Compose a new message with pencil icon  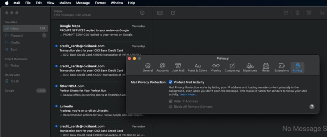pos(173,13)
